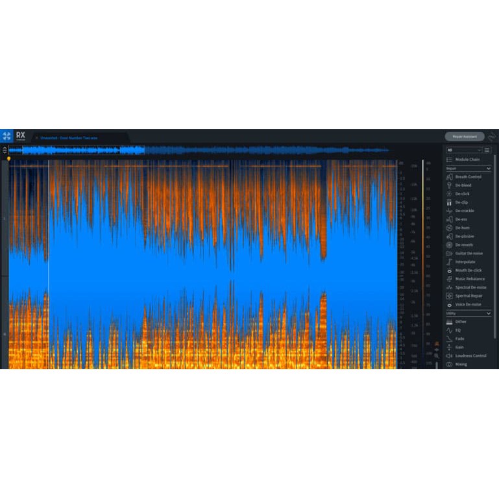Open the Dither module icon

pos(449,322)
